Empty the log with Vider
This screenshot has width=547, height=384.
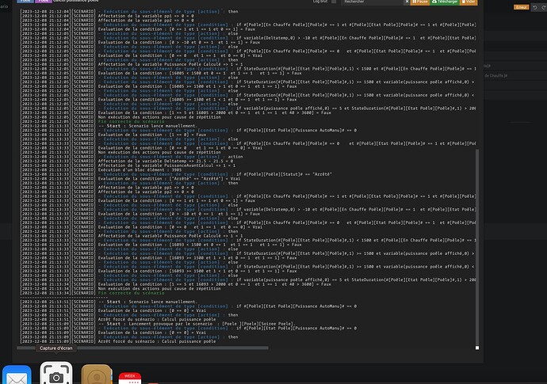pos(469,2)
